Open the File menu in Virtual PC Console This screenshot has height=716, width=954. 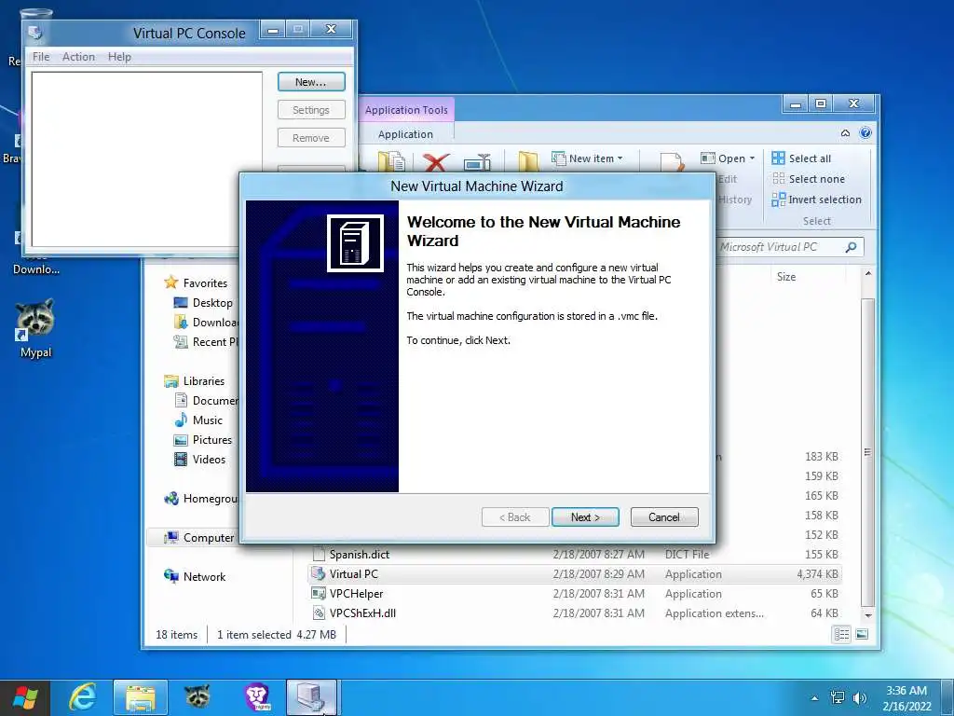(x=41, y=57)
